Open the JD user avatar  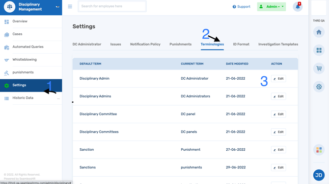pyautogui.click(x=319, y=175)
